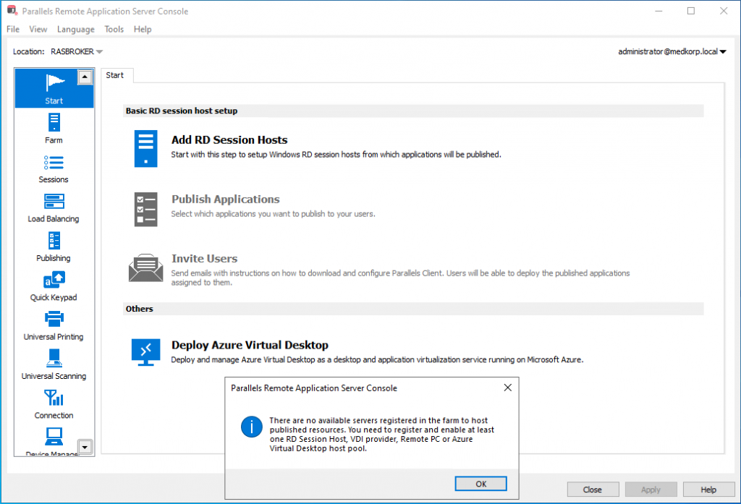Open the Load Balancing icon

pyautogui.click(x=54, y=201)
